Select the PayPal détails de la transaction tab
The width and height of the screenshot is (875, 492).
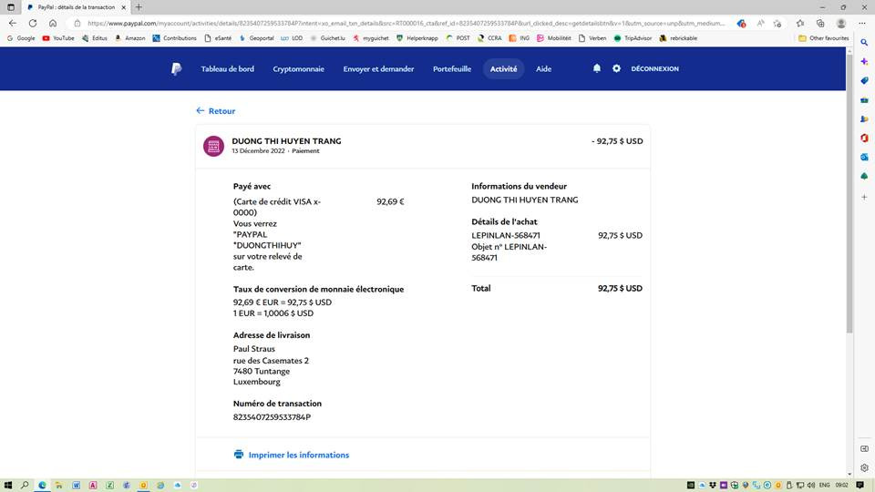[76, 7]
